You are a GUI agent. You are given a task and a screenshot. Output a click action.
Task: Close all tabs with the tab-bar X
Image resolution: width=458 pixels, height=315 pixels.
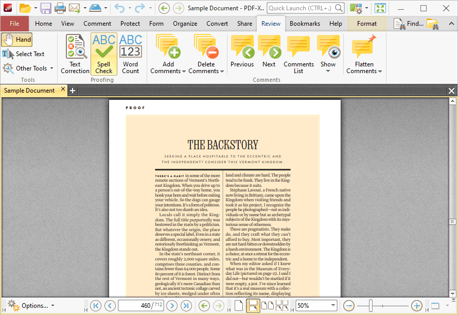pos(451,91)
